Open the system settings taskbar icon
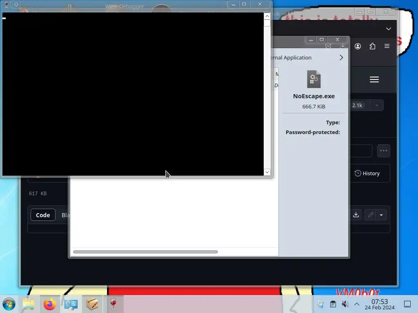Screen dimensions: 418x313 [x=71, y=304]
